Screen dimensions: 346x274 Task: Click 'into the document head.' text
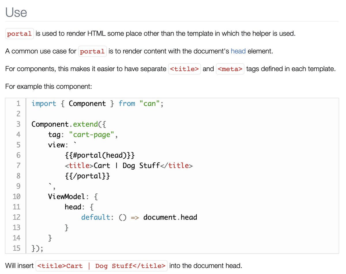pos(206,266)
